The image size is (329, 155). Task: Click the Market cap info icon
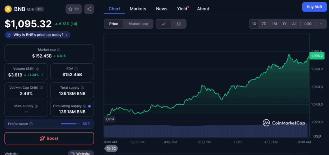pyautogui.click(x=58, y=50)
